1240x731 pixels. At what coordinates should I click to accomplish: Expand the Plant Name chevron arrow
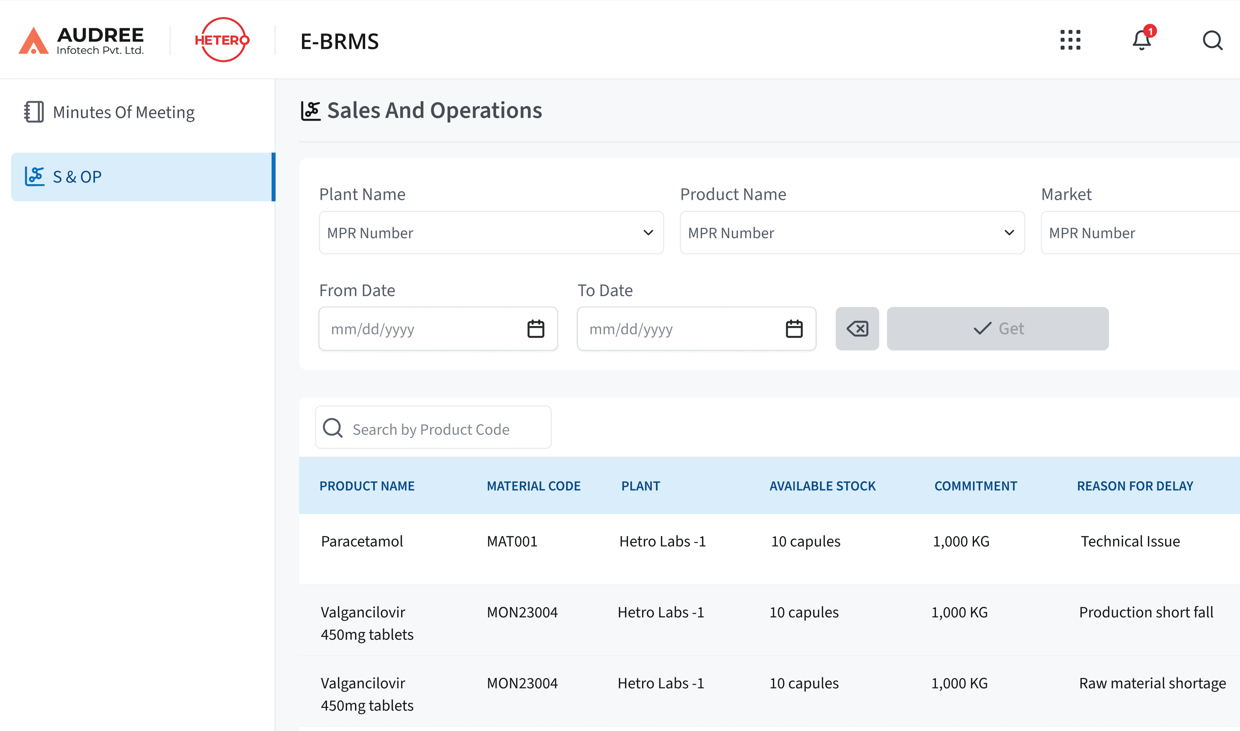pyautogui.click(x=648, y=233)
